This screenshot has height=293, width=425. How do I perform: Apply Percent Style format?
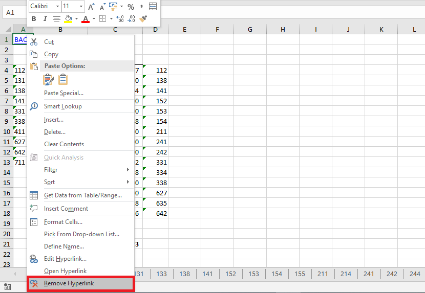coord(131,7)
